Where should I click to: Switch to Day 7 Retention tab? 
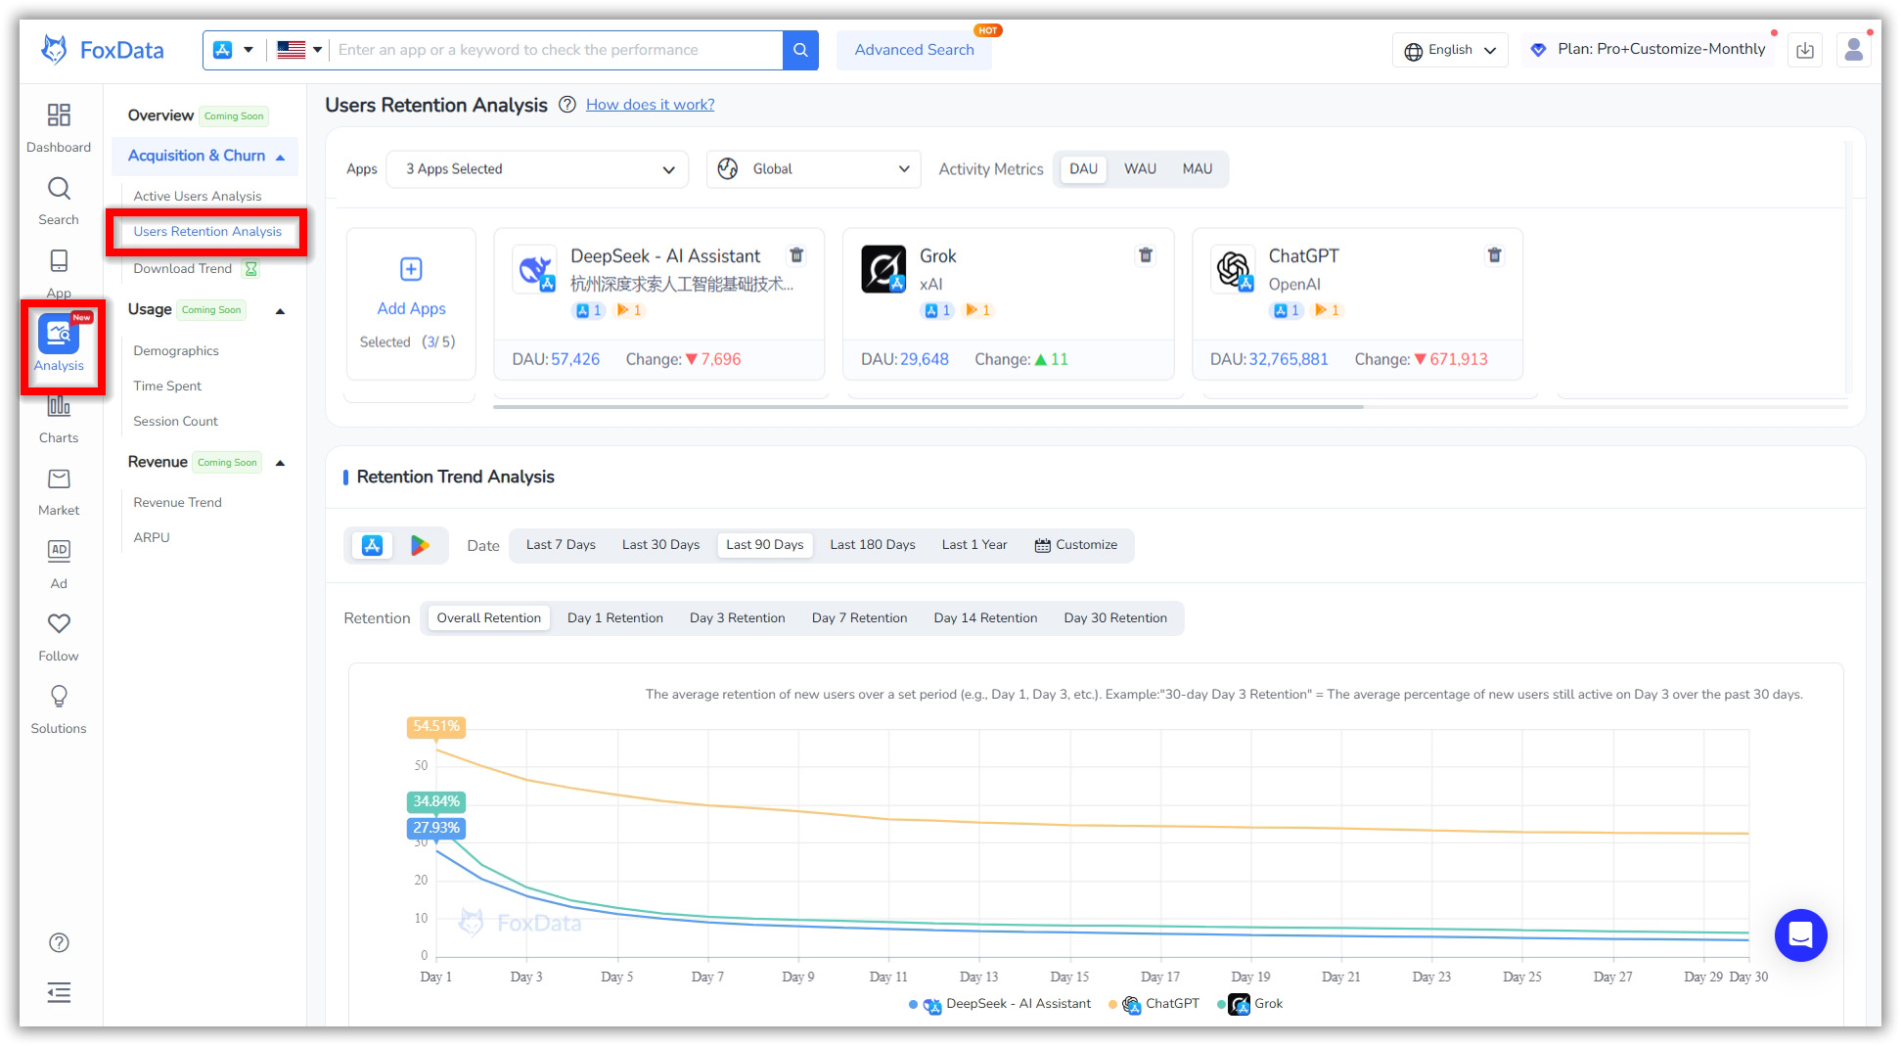click(859, 618)
